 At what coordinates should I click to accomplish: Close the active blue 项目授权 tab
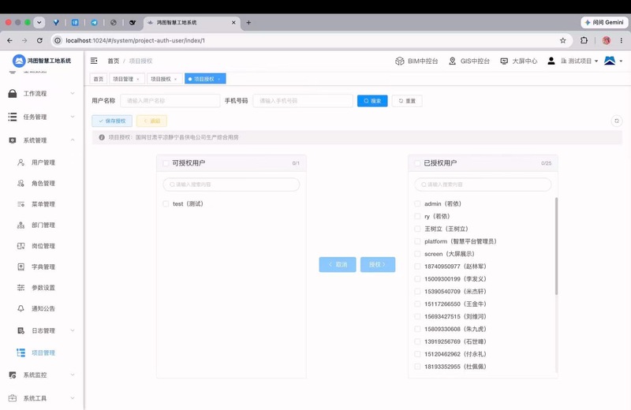coord(219,80)
